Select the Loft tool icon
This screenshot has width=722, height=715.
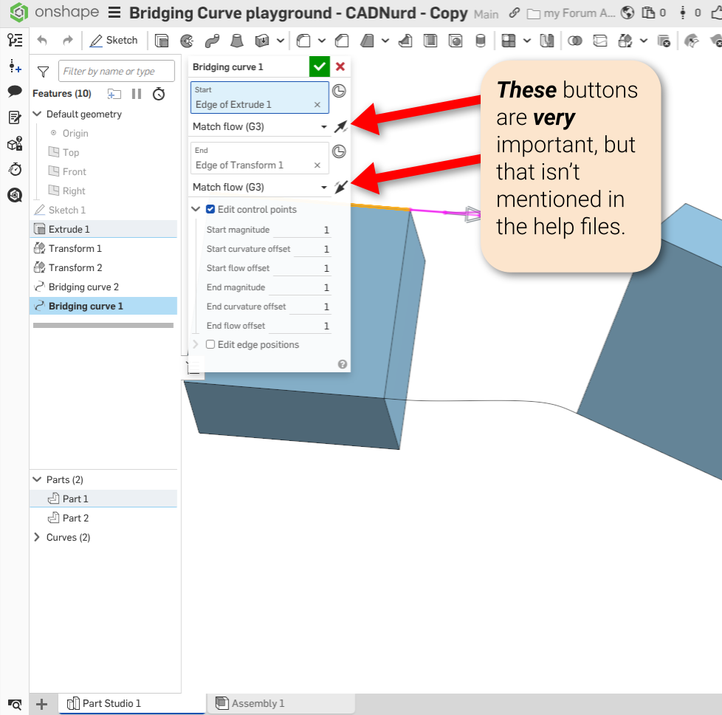tap(237, 41)
